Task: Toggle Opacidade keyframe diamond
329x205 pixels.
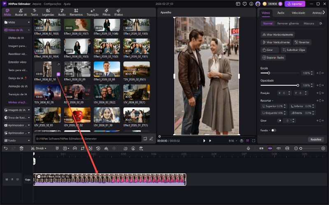Action: (320, 85)
